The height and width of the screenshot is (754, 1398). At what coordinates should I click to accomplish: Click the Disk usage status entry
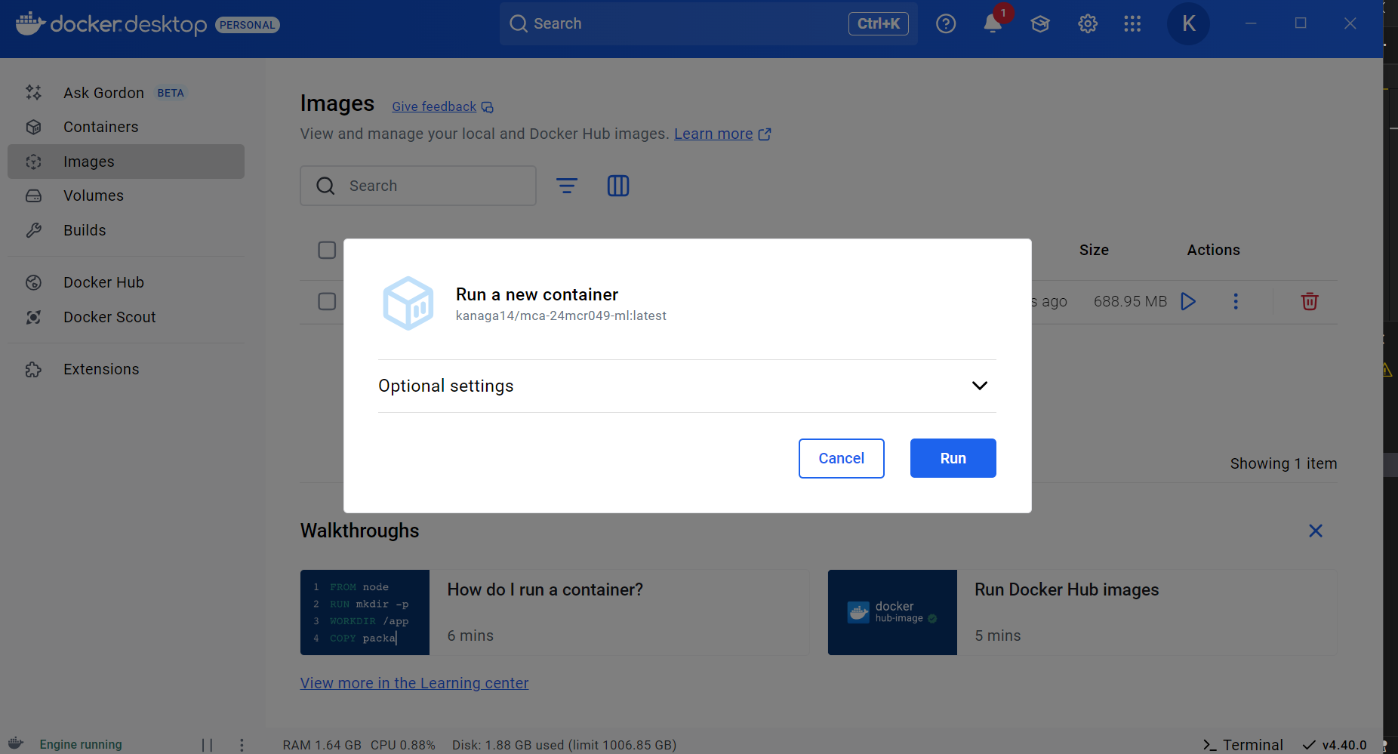pos(564,745)
